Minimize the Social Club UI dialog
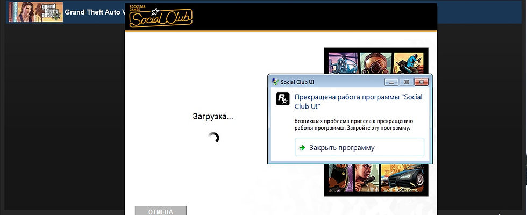Screen dimensions: 527x215 391,82
